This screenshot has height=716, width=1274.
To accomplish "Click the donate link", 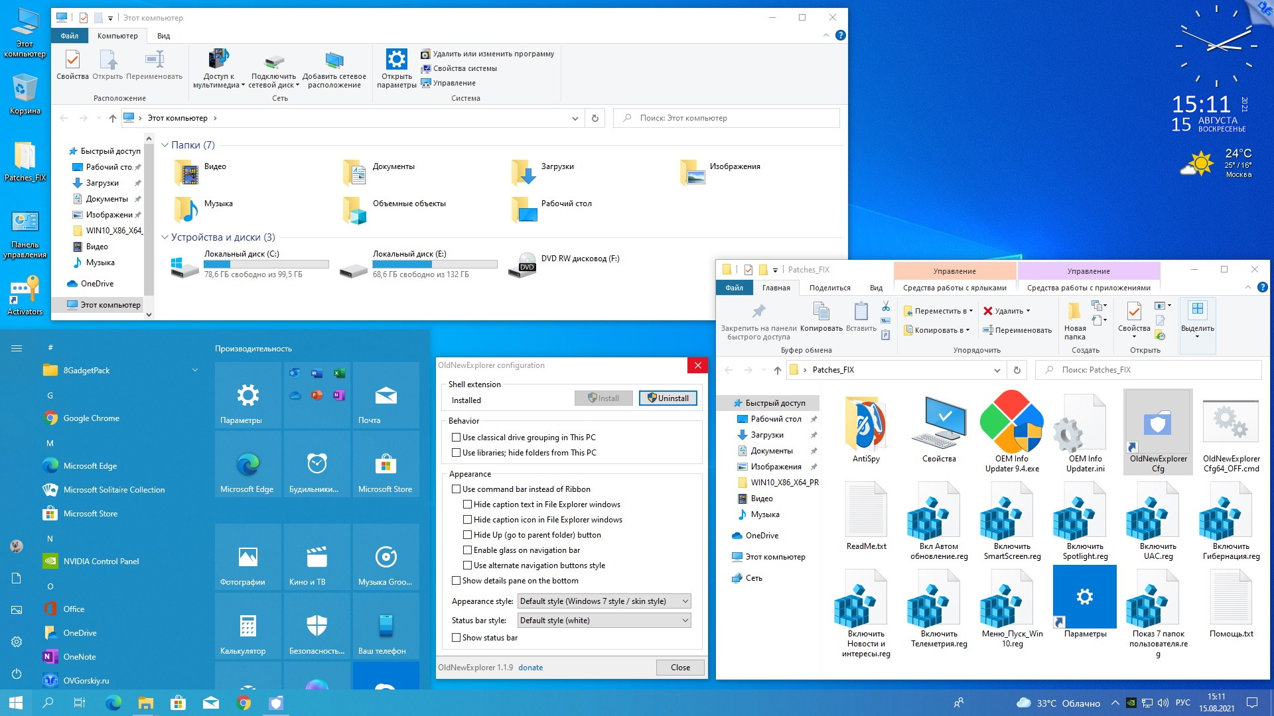I will 530,668.
